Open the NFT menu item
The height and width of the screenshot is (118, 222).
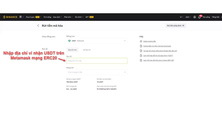(x=89, y=17)
